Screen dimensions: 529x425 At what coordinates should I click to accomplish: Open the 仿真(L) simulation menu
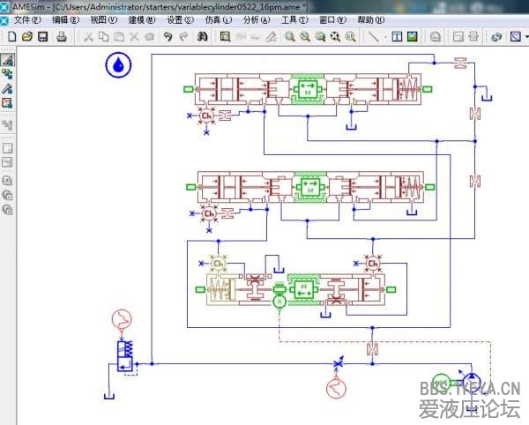219,19
